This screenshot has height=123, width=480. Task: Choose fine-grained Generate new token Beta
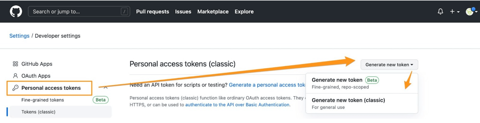click(x=337, y=80)
